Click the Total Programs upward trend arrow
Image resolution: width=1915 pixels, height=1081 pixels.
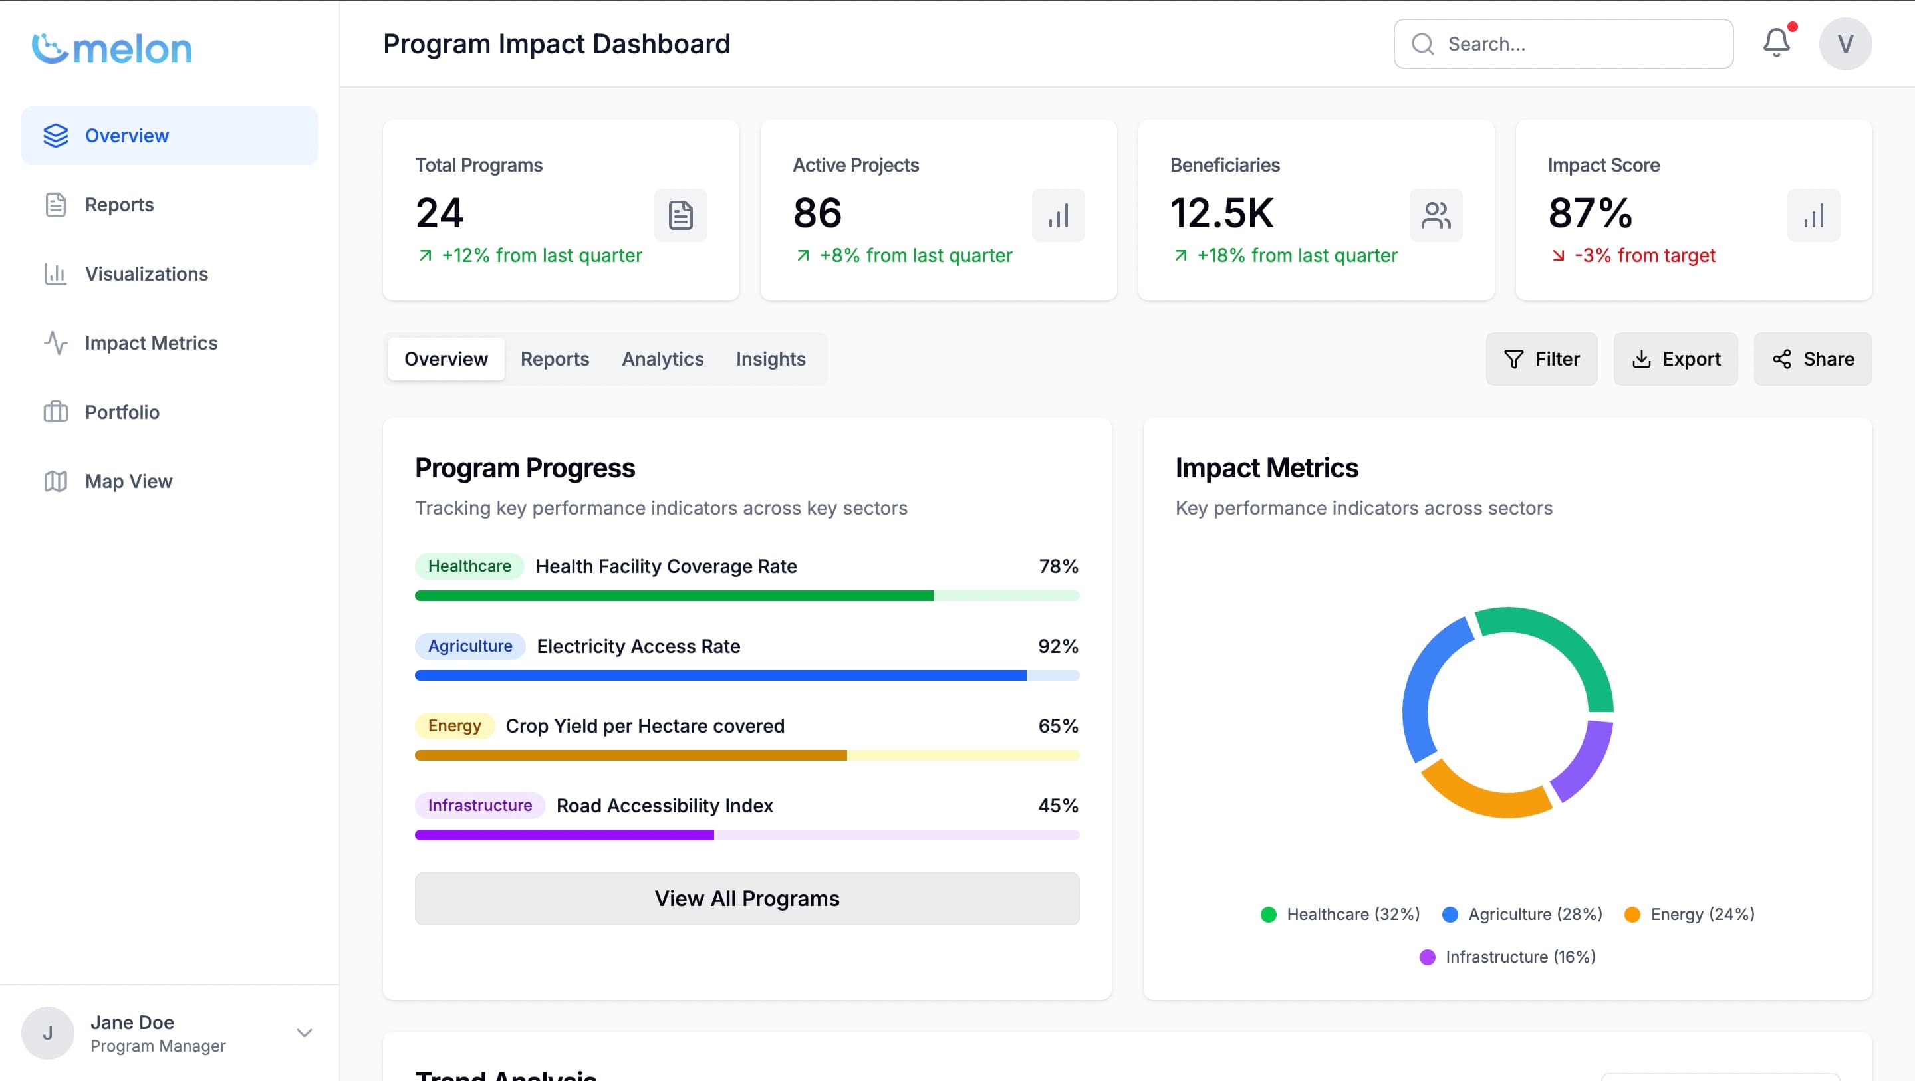coord(426,256)
